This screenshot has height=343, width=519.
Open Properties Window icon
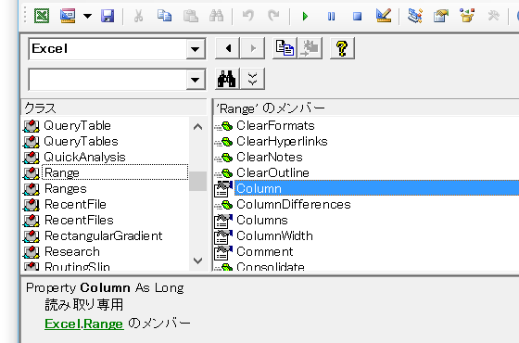[441, 16]
